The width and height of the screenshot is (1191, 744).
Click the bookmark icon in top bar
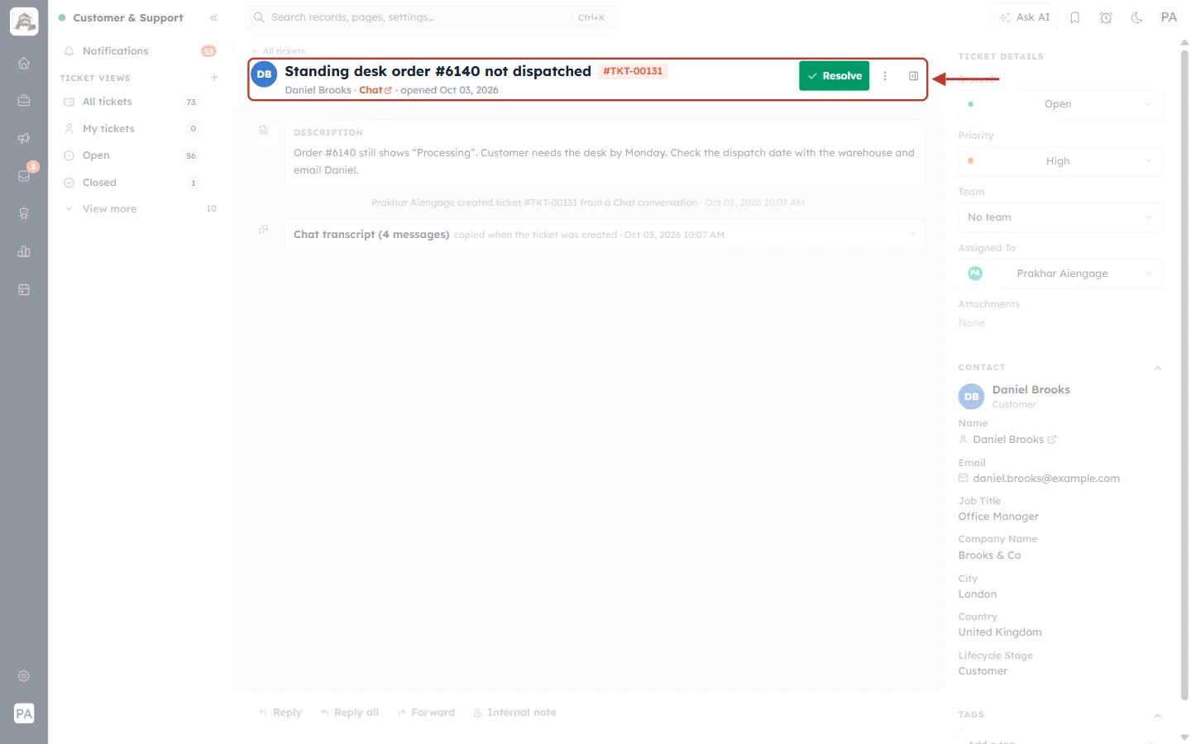[1075, 17]
